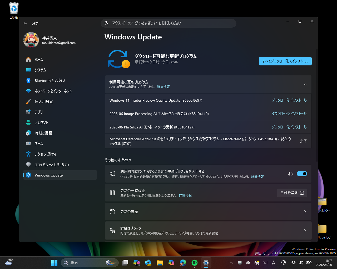Open network Wi-Fi quick settings
337x269 pixels.
coord(293,263)
